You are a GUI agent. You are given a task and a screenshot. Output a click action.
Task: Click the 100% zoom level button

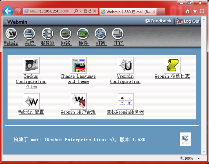187,158
